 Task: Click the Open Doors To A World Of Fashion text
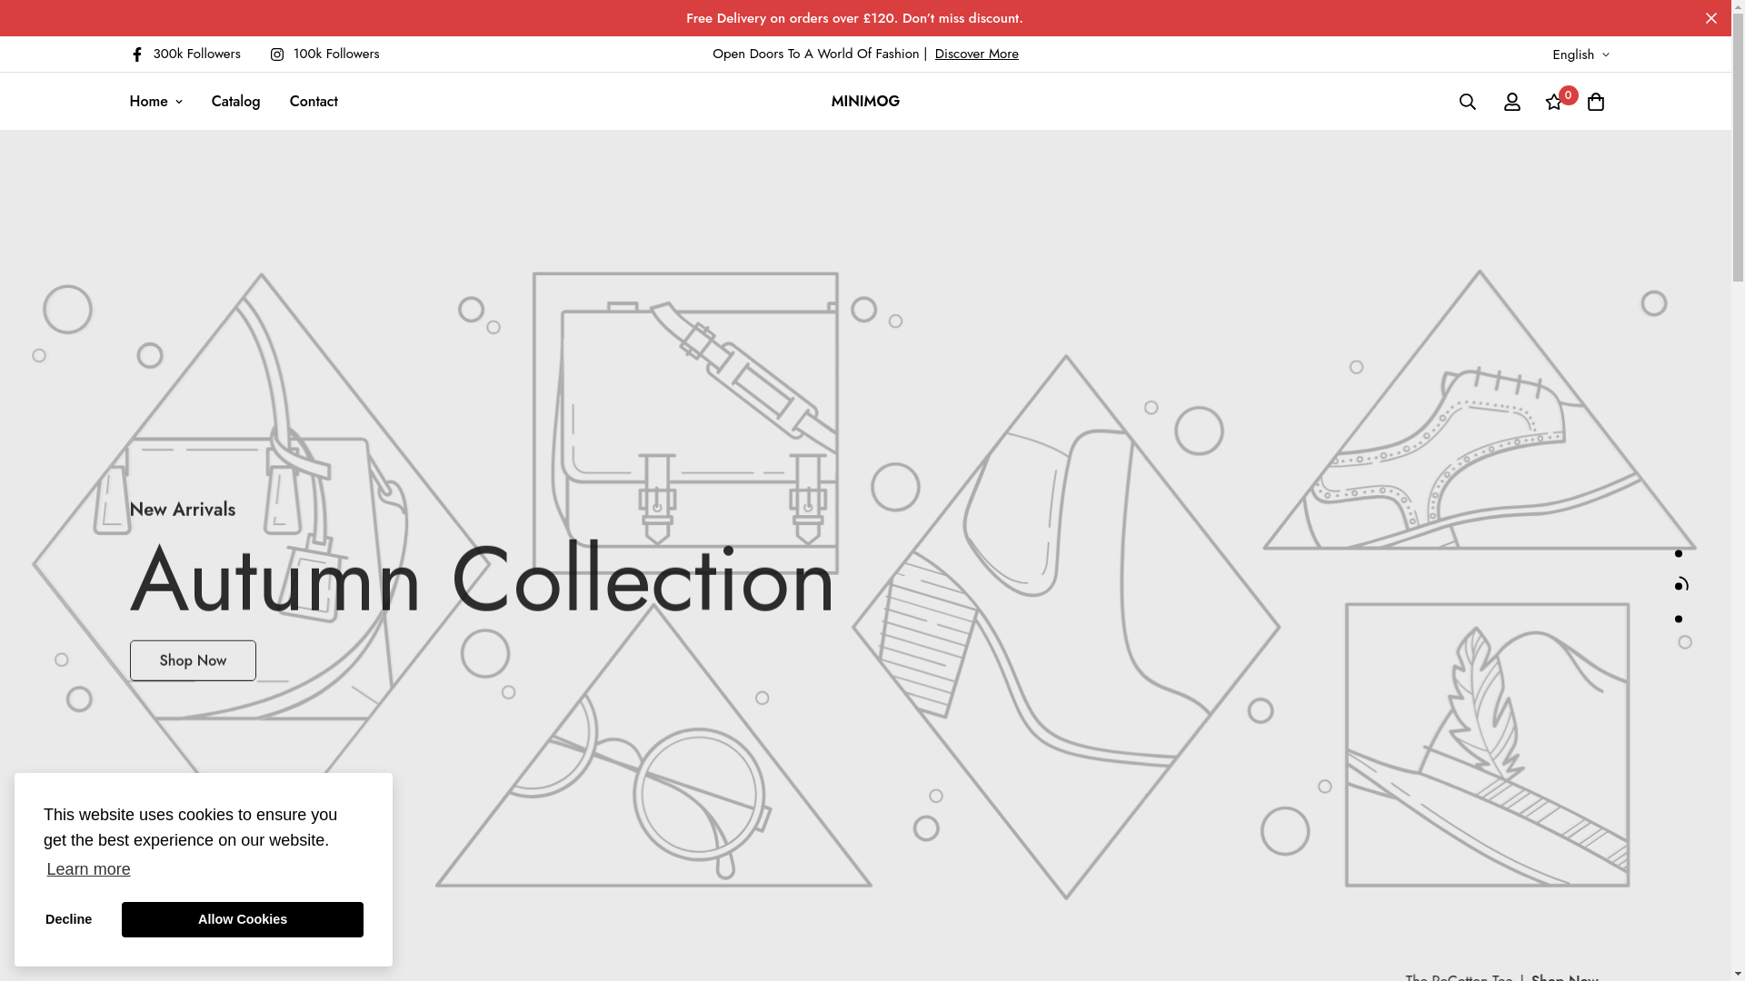pyautogui.click(x=816, y=54)
